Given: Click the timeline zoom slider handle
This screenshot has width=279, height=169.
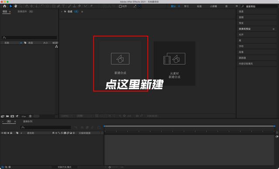Looking at the screenshot, I should click(x=109, y=167).
